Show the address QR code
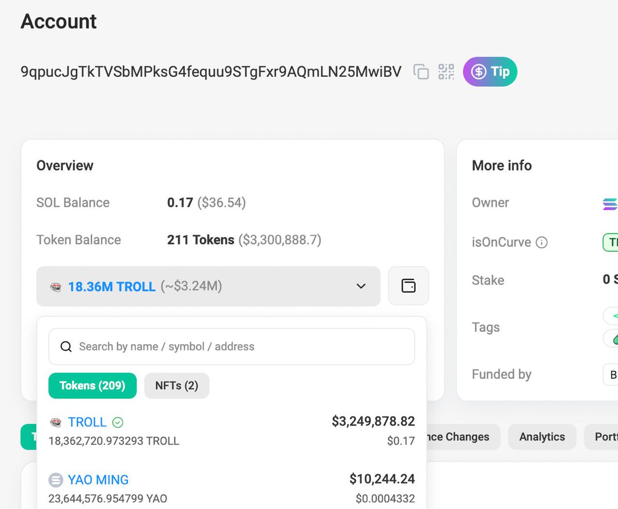Image resolution: width=618 pixels, height=509 pixels. 446,72
